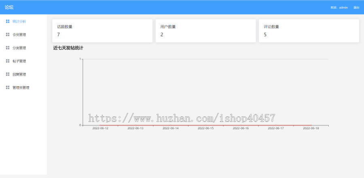This screenshot has height=178, width=364.
Task: Open the 回复管理 section
Action: [23, 75]
